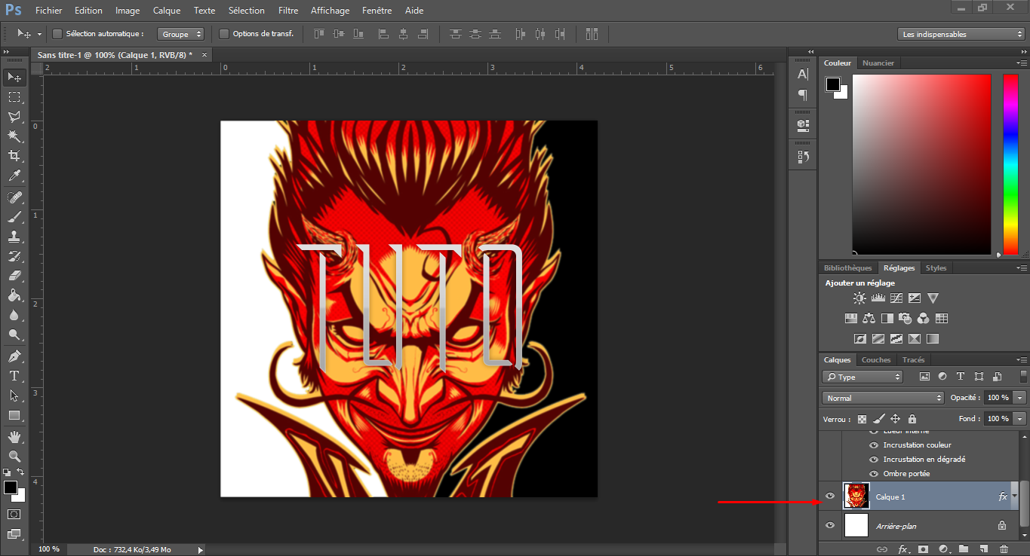Toggle lock all for the layer
This screenshot has height=556, width=1030.
[912, 419]
